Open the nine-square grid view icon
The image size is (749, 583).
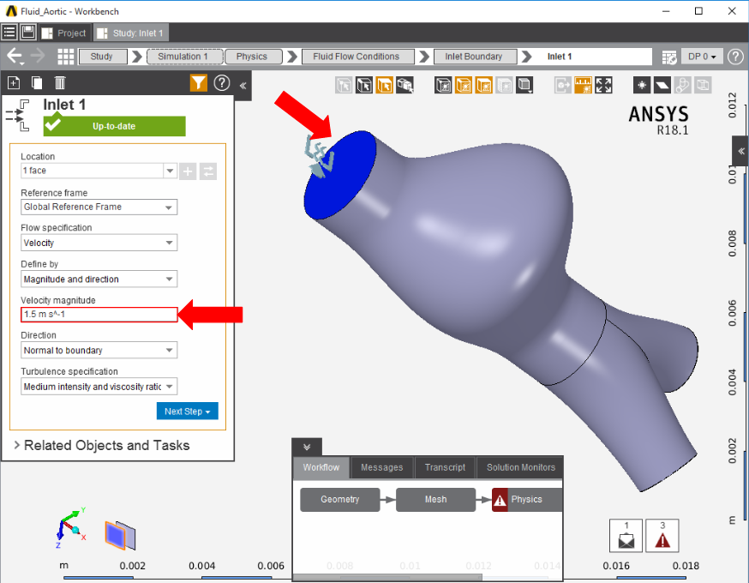pos(65,57)
